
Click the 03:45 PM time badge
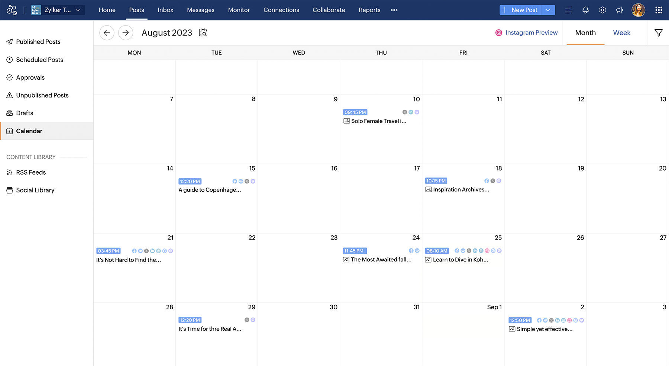109,251
